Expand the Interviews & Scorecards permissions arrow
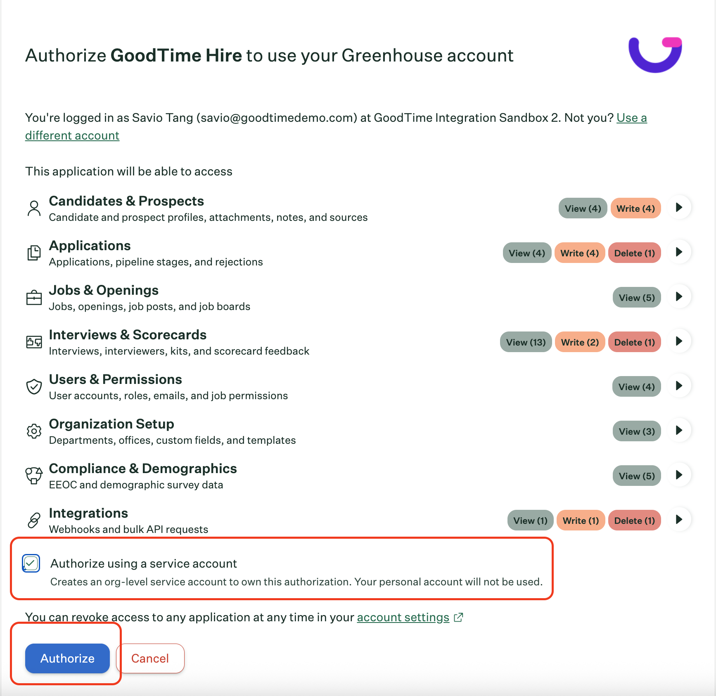The image size is (716, 696). [x=679, y=341]
